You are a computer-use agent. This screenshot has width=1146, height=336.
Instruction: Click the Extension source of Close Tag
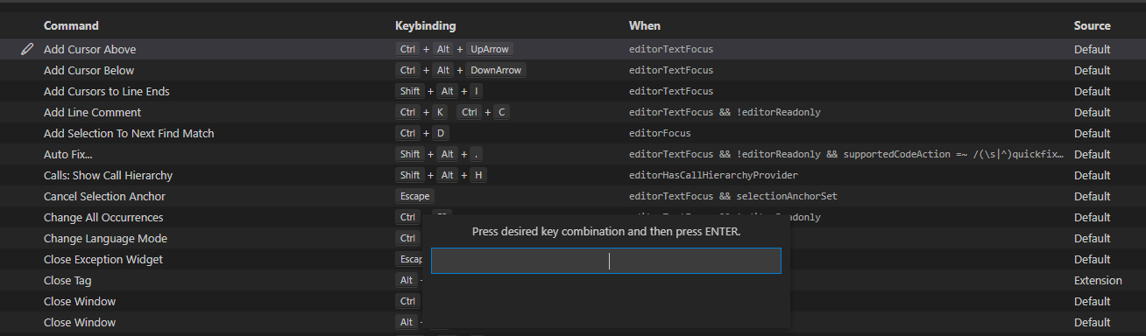1098,280
